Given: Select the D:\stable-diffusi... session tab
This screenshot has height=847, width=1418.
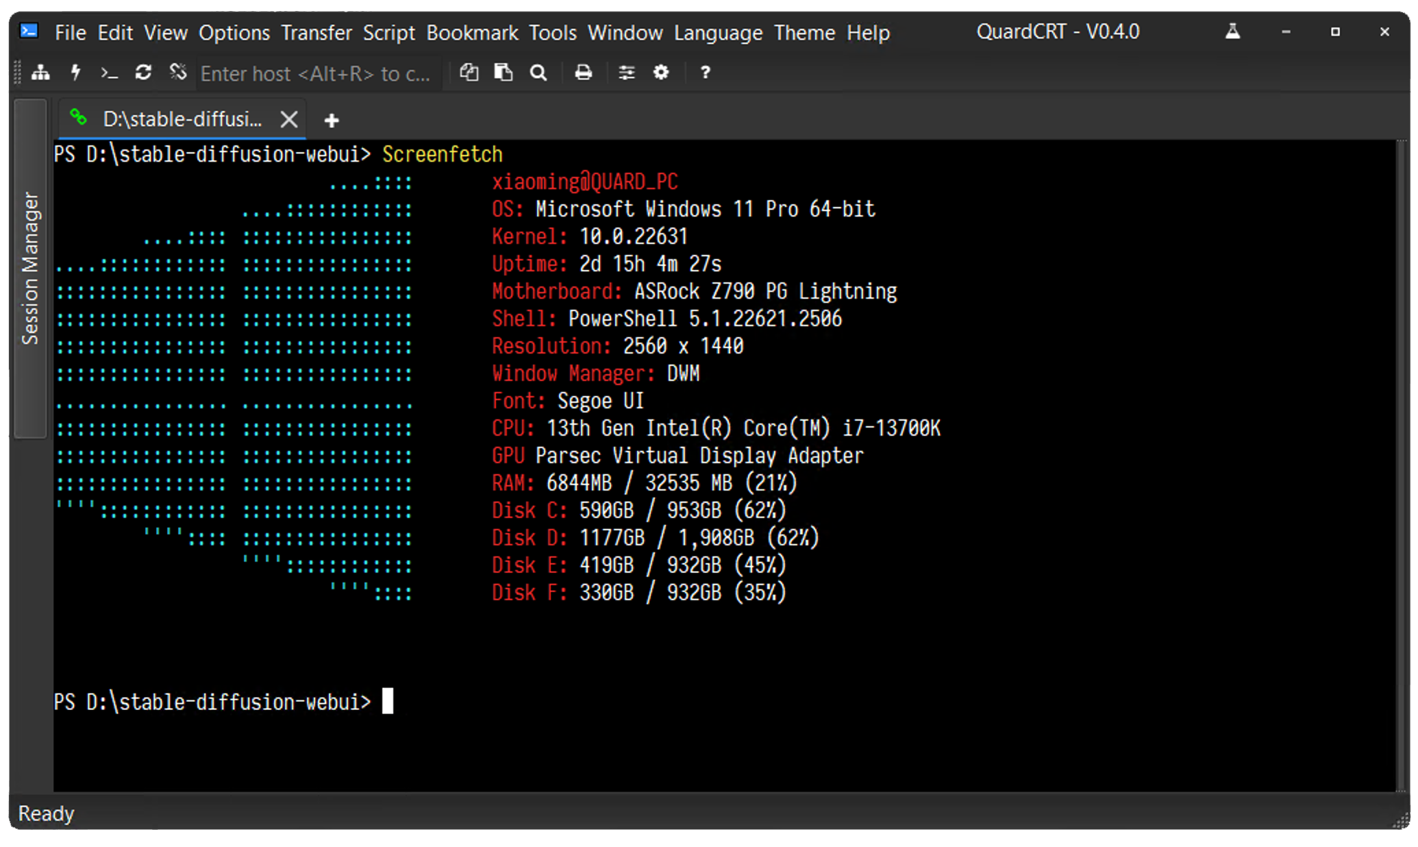Looking at the screenshot, I should coord(182,120).
